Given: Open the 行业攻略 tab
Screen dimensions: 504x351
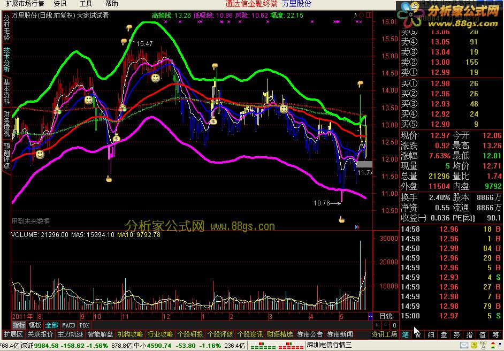Looking at the screenshot, I should tap(160, 334).
